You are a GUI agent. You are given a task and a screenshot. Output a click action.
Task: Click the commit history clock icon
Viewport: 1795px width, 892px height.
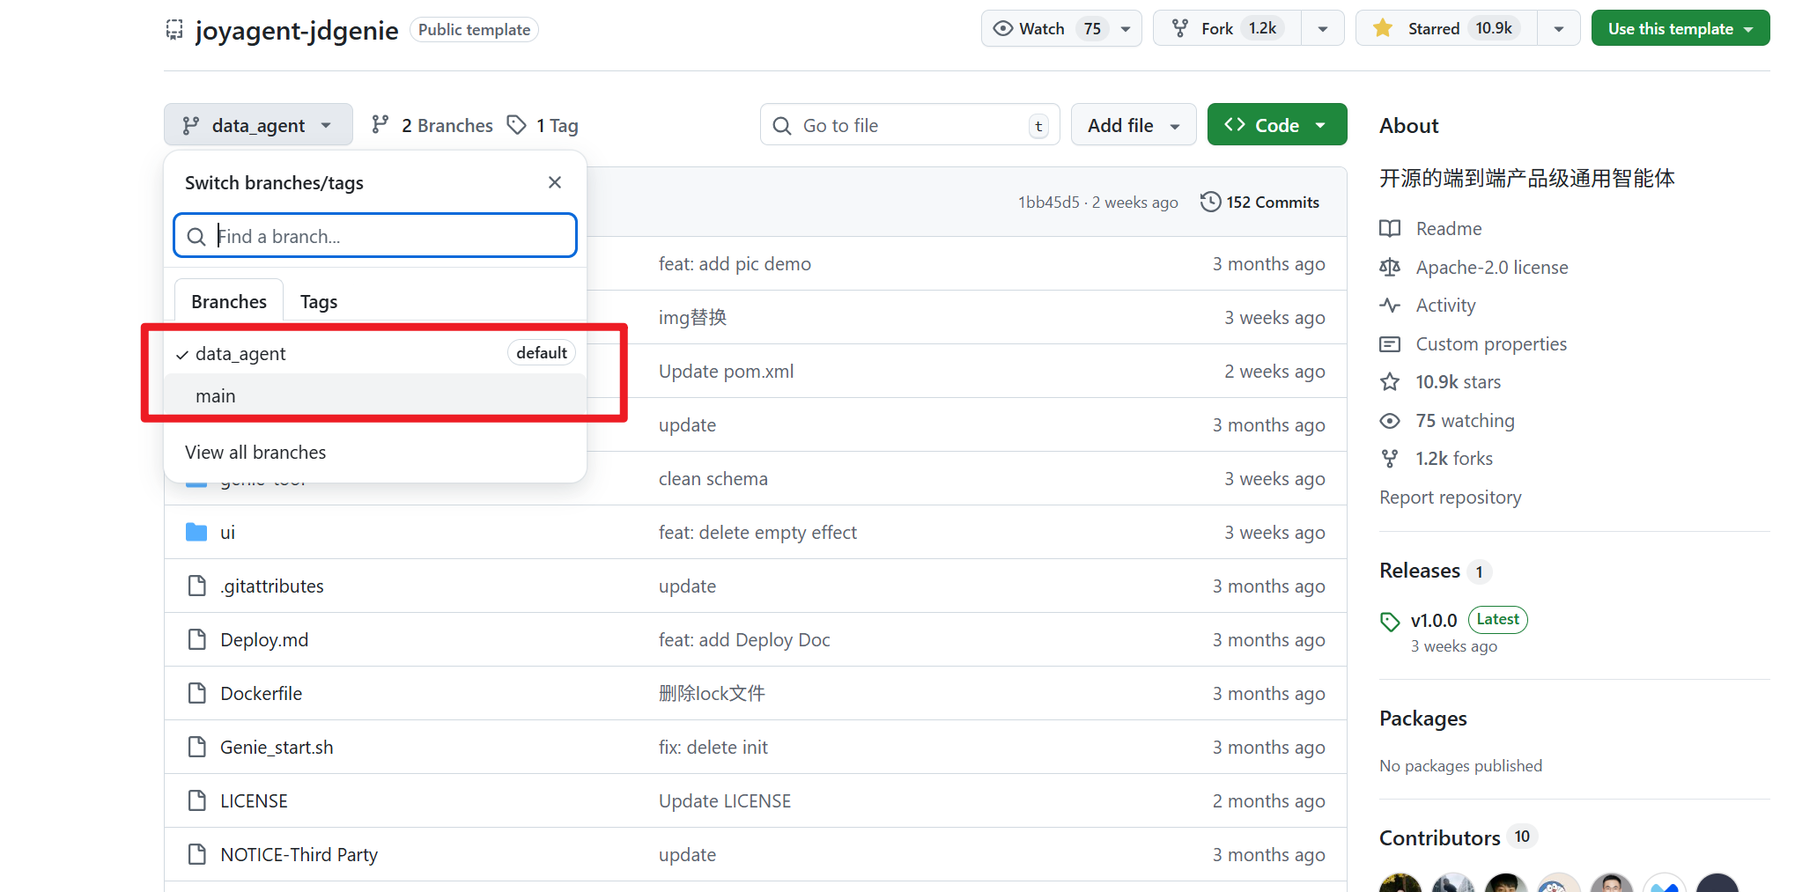[x=1210, y=203]
